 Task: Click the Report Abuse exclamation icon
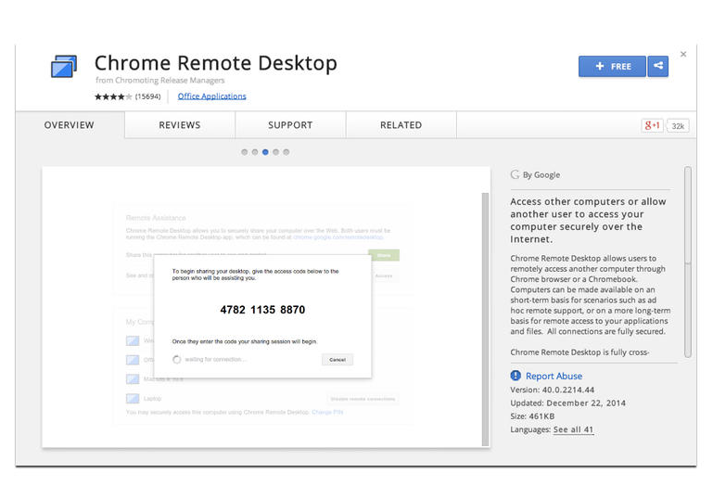(516, 376)
